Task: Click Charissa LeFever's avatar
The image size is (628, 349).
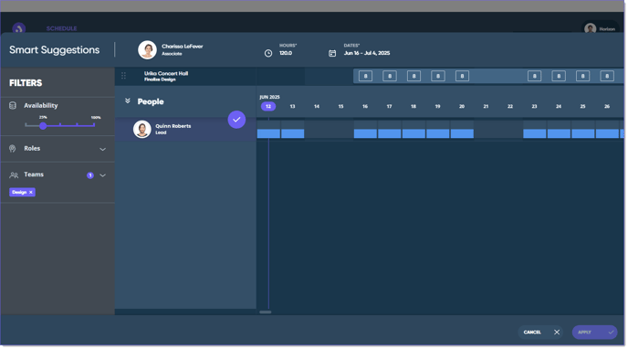Action: pyautogui.click(x=147, y=49)
